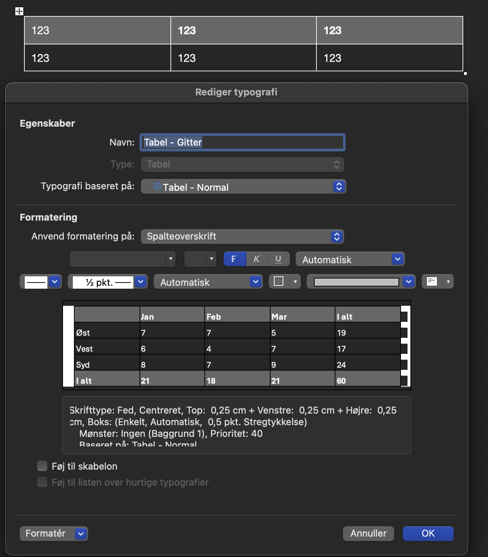This screenshot has width=488, height=557.
Task: Open the 'Typografi baseret på' dropdown
Action: [338, 186]
